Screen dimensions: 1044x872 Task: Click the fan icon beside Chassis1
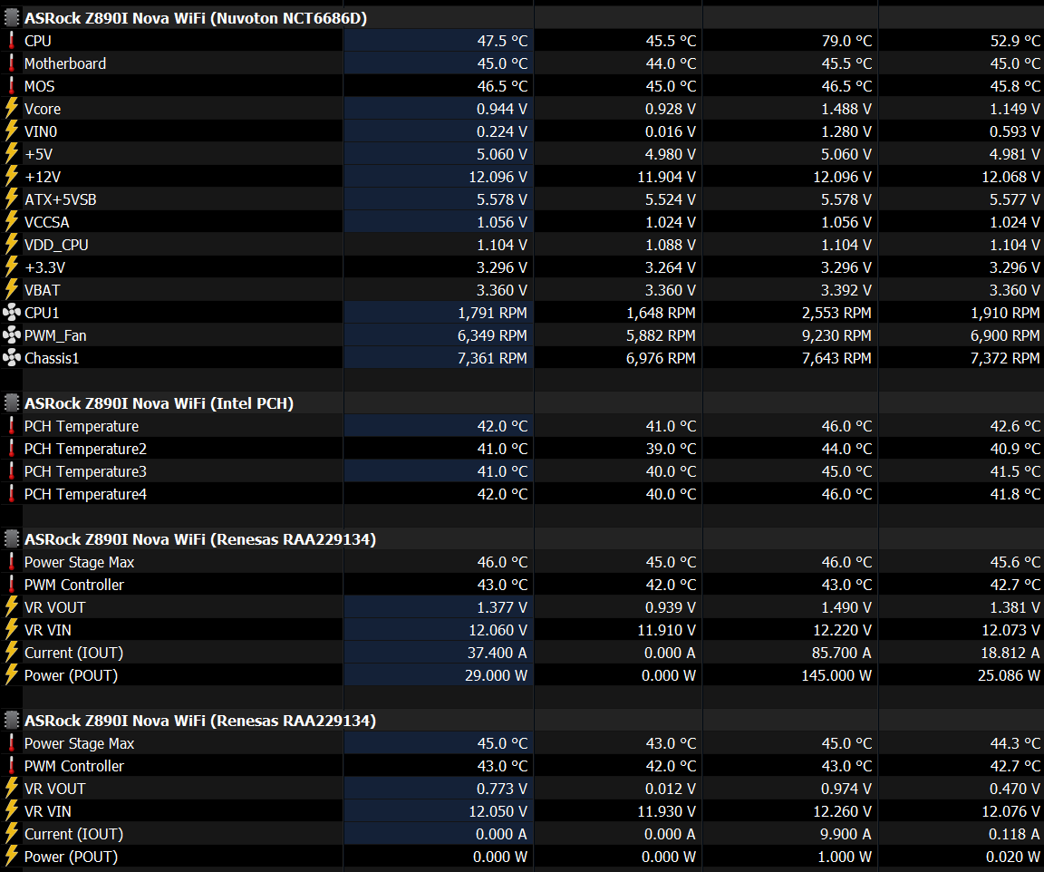tap(11, 358)
